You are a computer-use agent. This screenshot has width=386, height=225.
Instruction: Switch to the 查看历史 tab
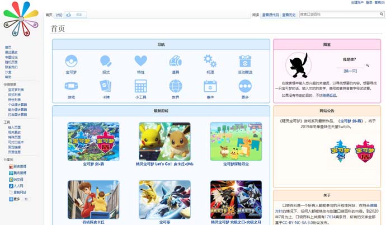(x=289, y=15)
